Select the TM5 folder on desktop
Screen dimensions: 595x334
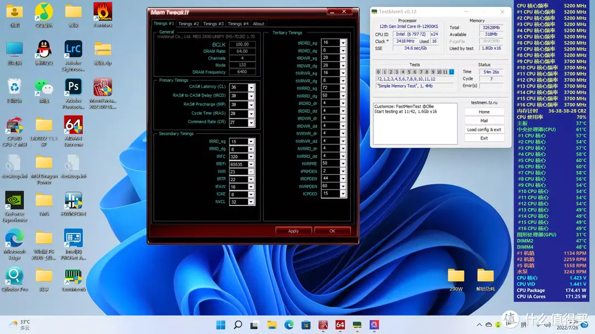click(x=44, y=204)
